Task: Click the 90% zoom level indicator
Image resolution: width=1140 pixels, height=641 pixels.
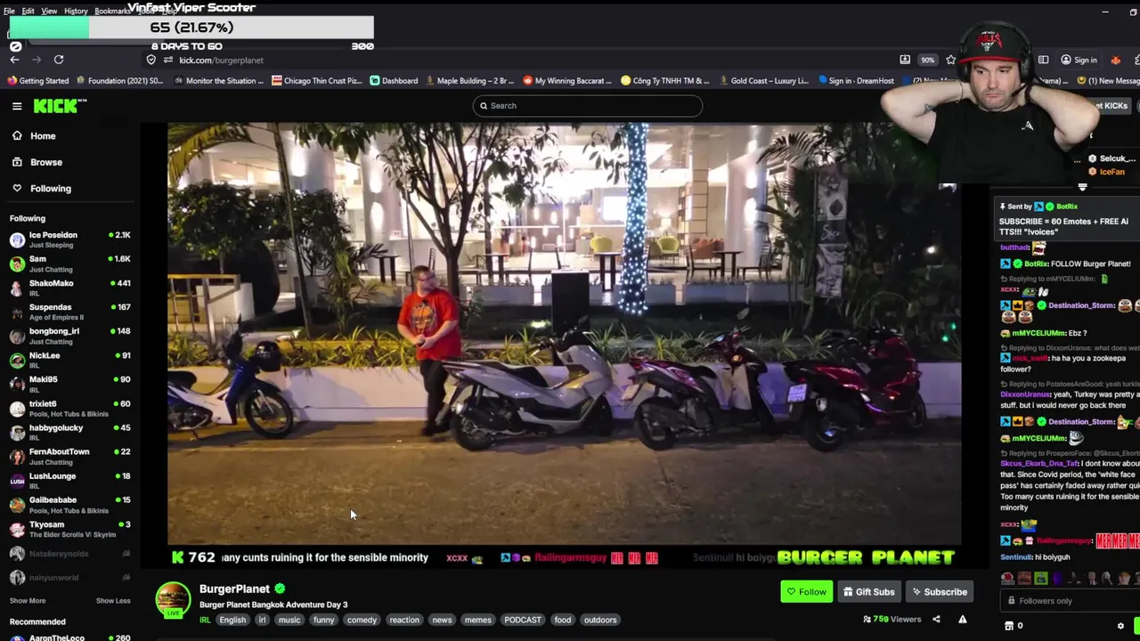Action: 927,61
